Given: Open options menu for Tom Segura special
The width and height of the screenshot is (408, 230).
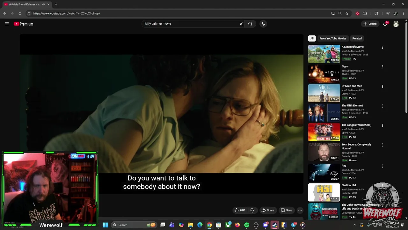Looking at the screenshot, I should [382, 145].
